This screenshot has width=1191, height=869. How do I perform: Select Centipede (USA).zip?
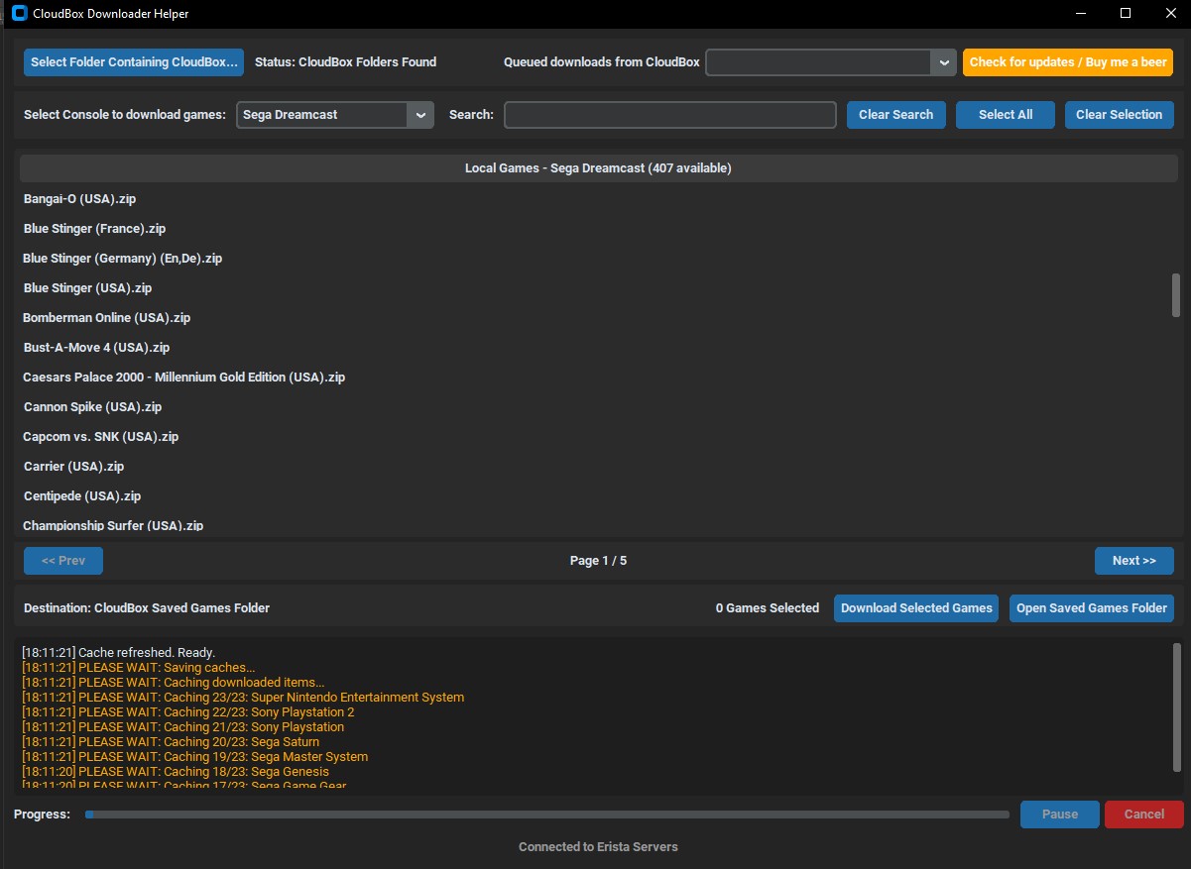coord(82,496)
